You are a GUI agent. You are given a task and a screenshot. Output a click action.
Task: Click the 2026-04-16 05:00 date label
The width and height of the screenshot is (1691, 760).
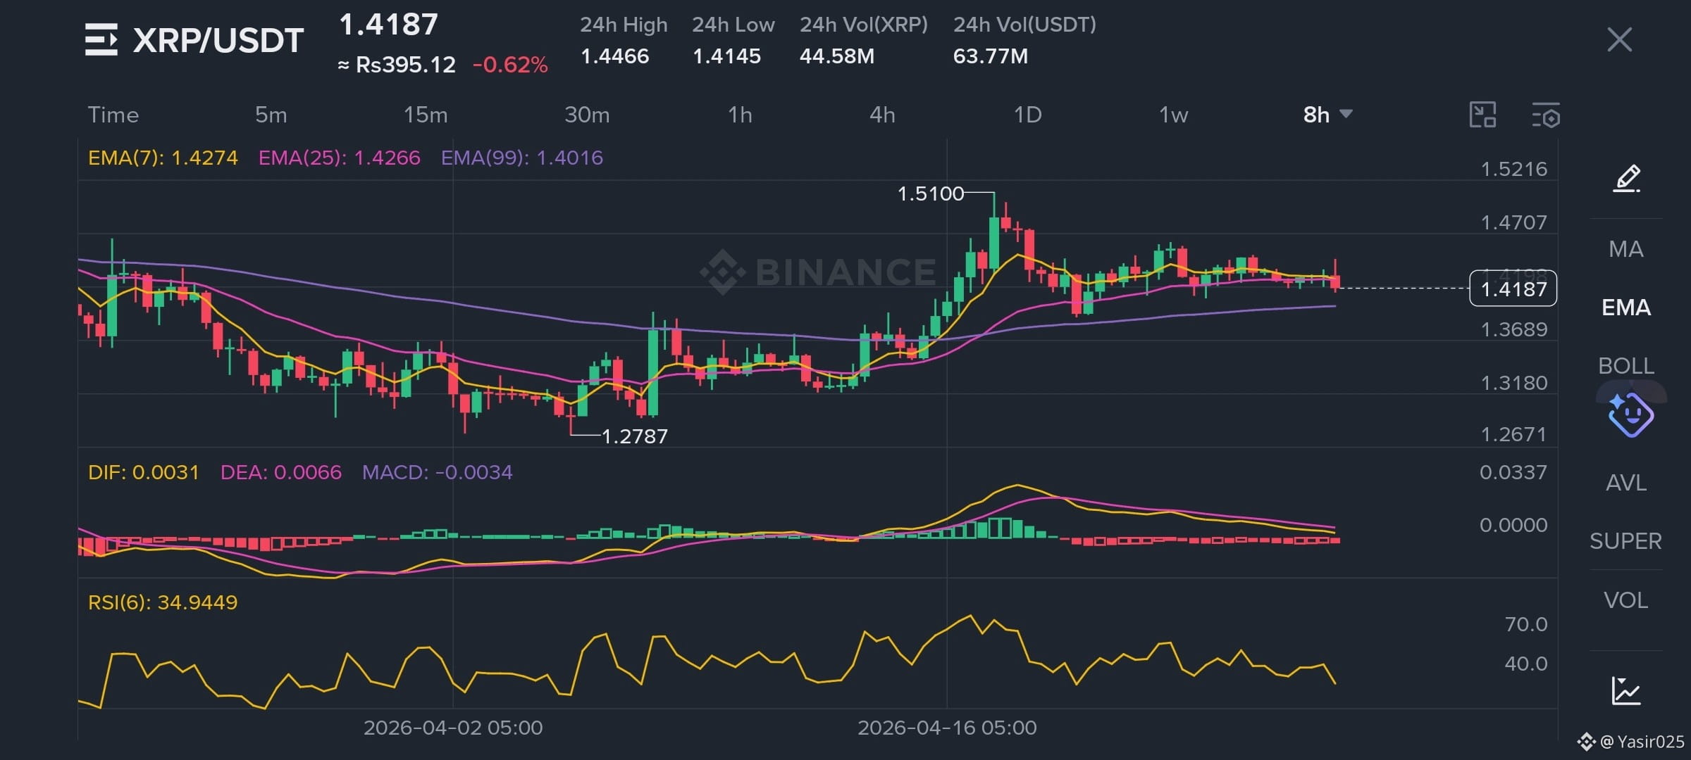pos(947,728)
